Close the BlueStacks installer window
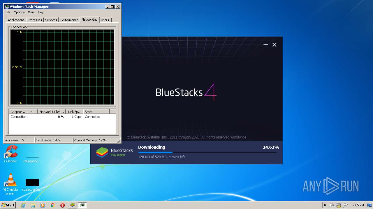373x209 pixels. [274, 45]
